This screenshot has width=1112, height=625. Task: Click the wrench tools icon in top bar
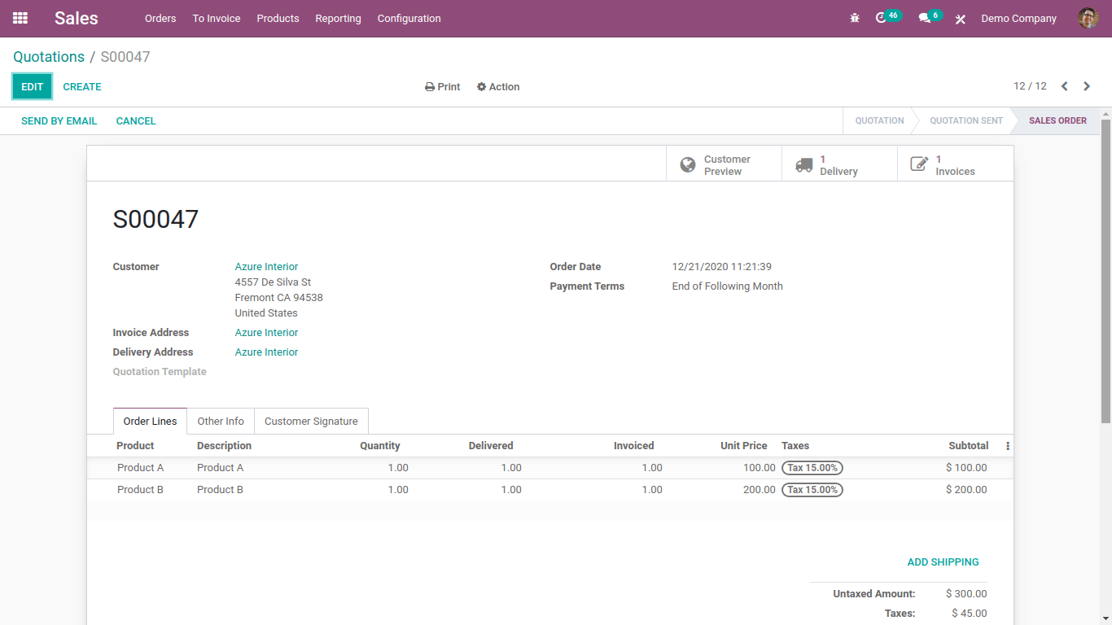[x=961, y=19]
